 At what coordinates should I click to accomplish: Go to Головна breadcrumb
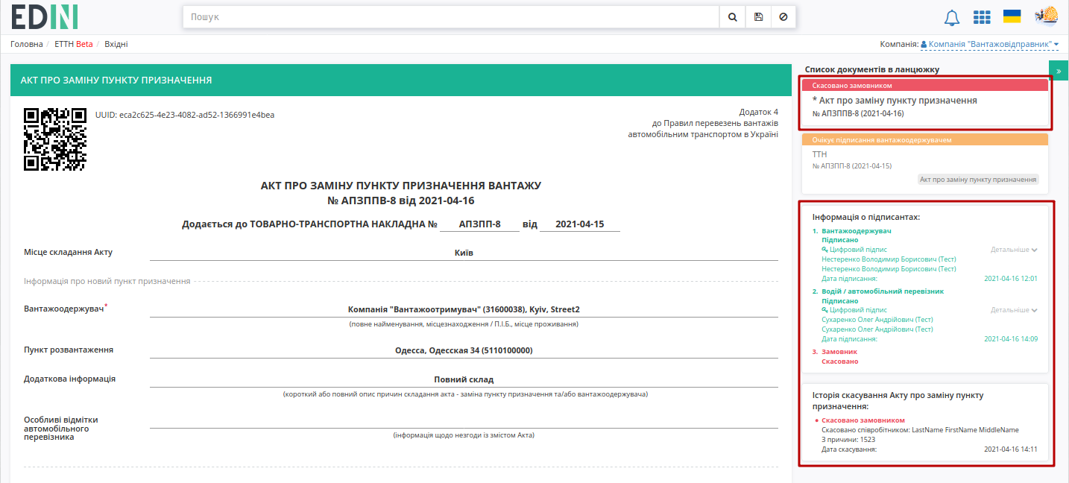click(x=27, y=44)
